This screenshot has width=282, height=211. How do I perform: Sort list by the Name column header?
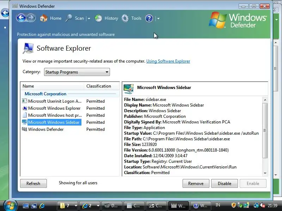52,86
